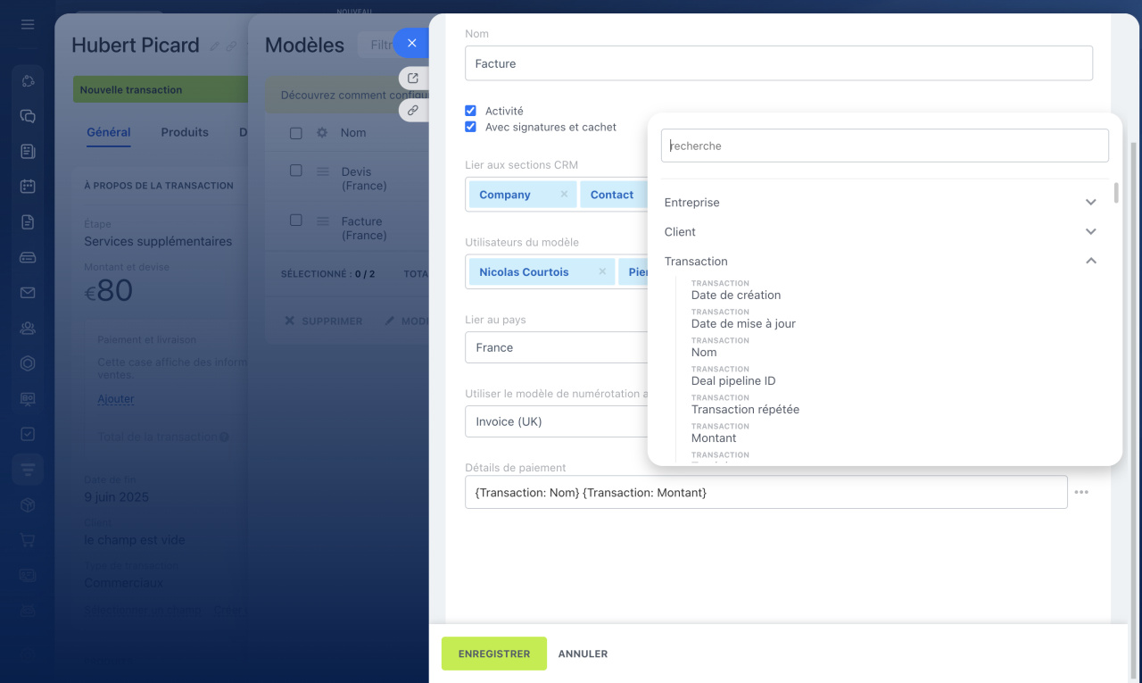Expand the Client section
This screenshot has height=683, width=1142.
tap(1090, 232)
